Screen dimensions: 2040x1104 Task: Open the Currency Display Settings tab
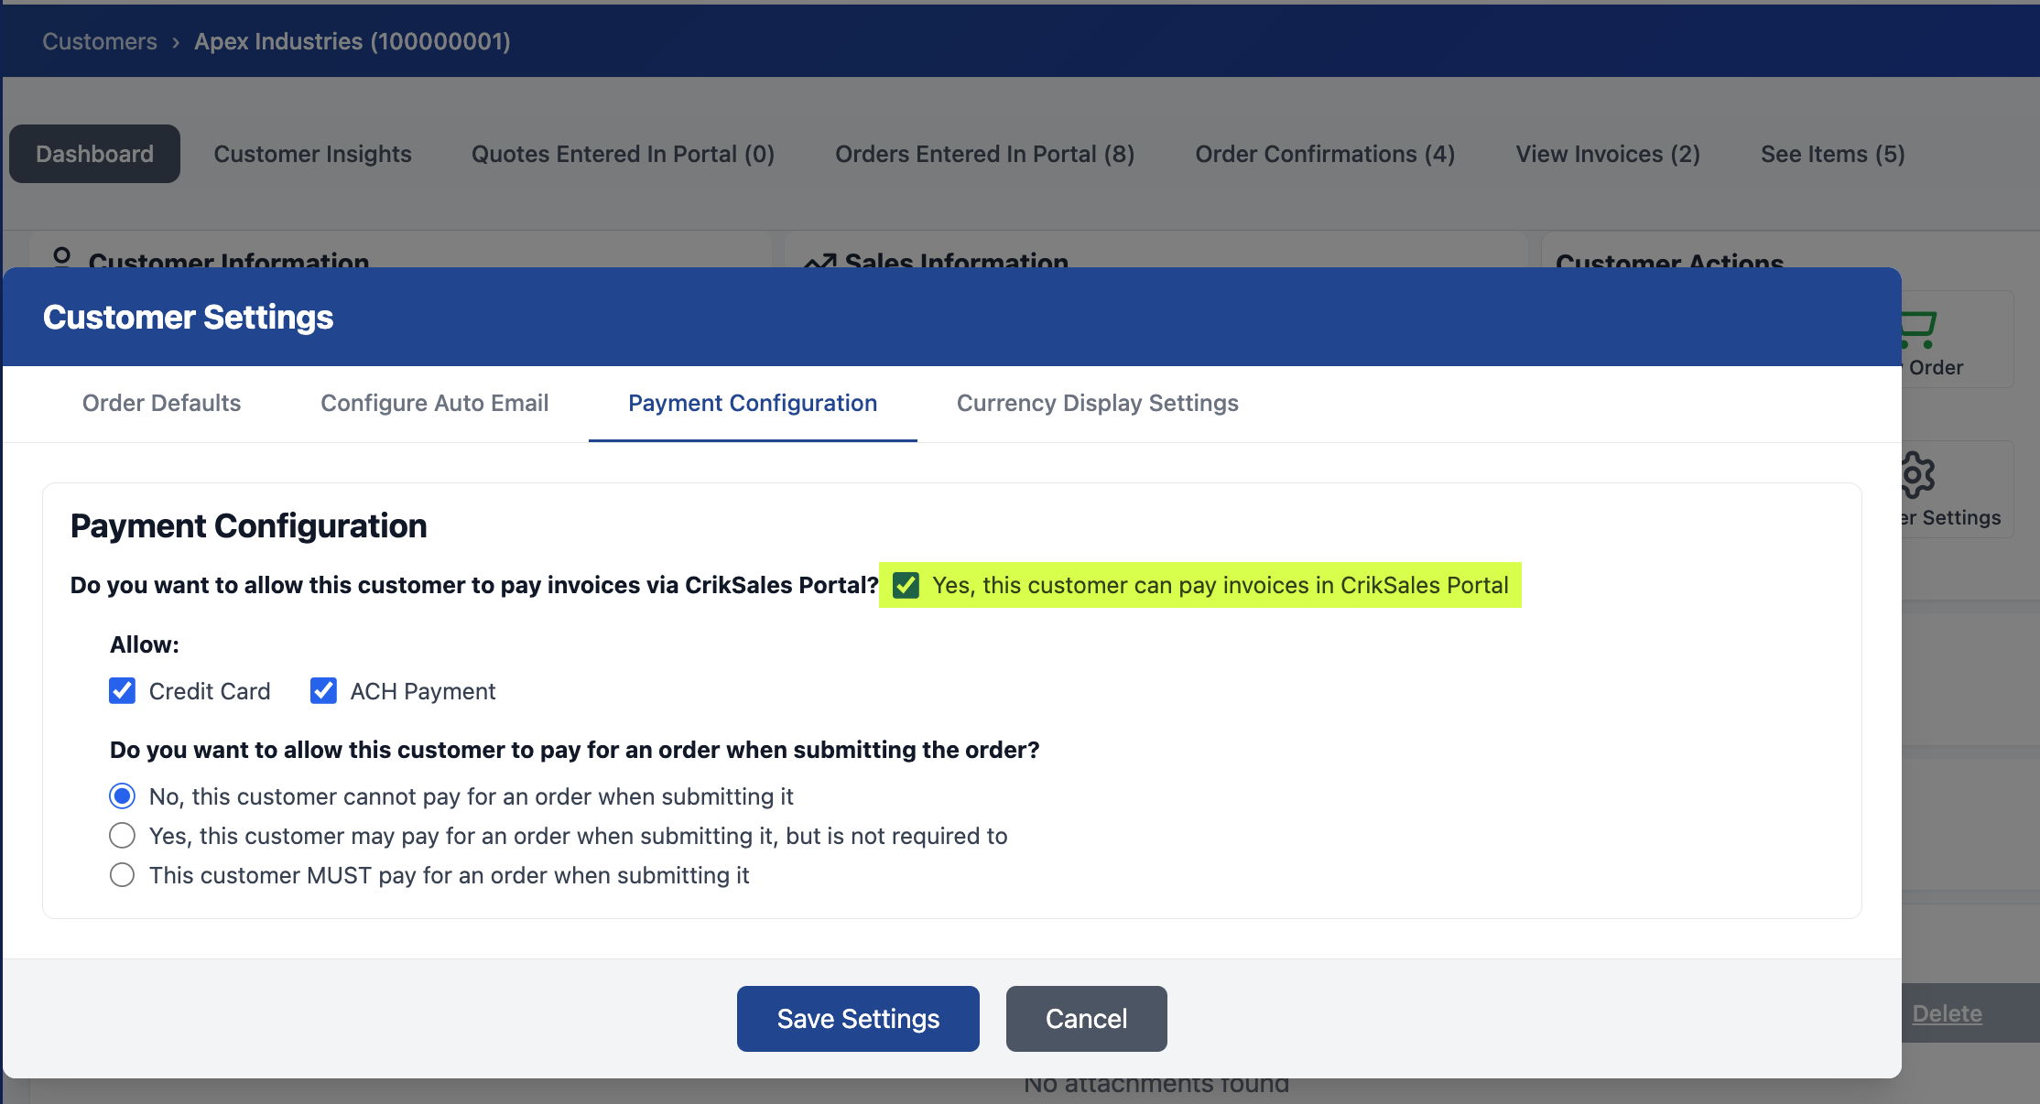(1097, 403)
